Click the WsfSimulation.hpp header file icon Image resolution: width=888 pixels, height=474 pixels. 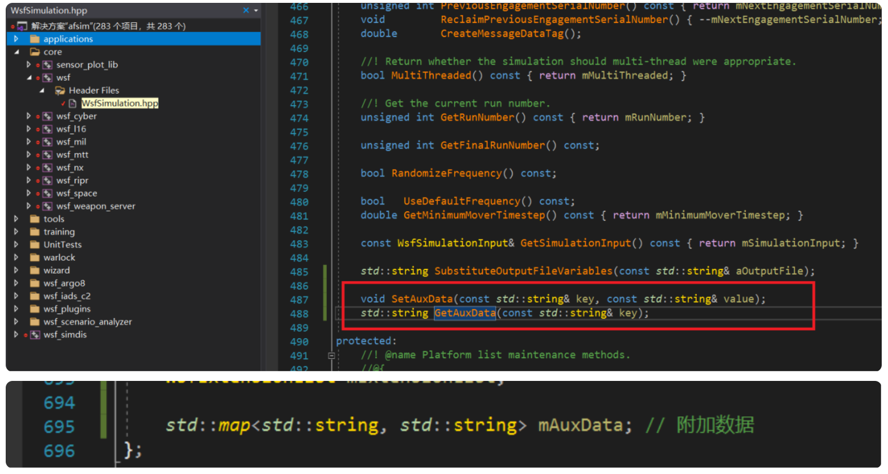tap(73, 103)
